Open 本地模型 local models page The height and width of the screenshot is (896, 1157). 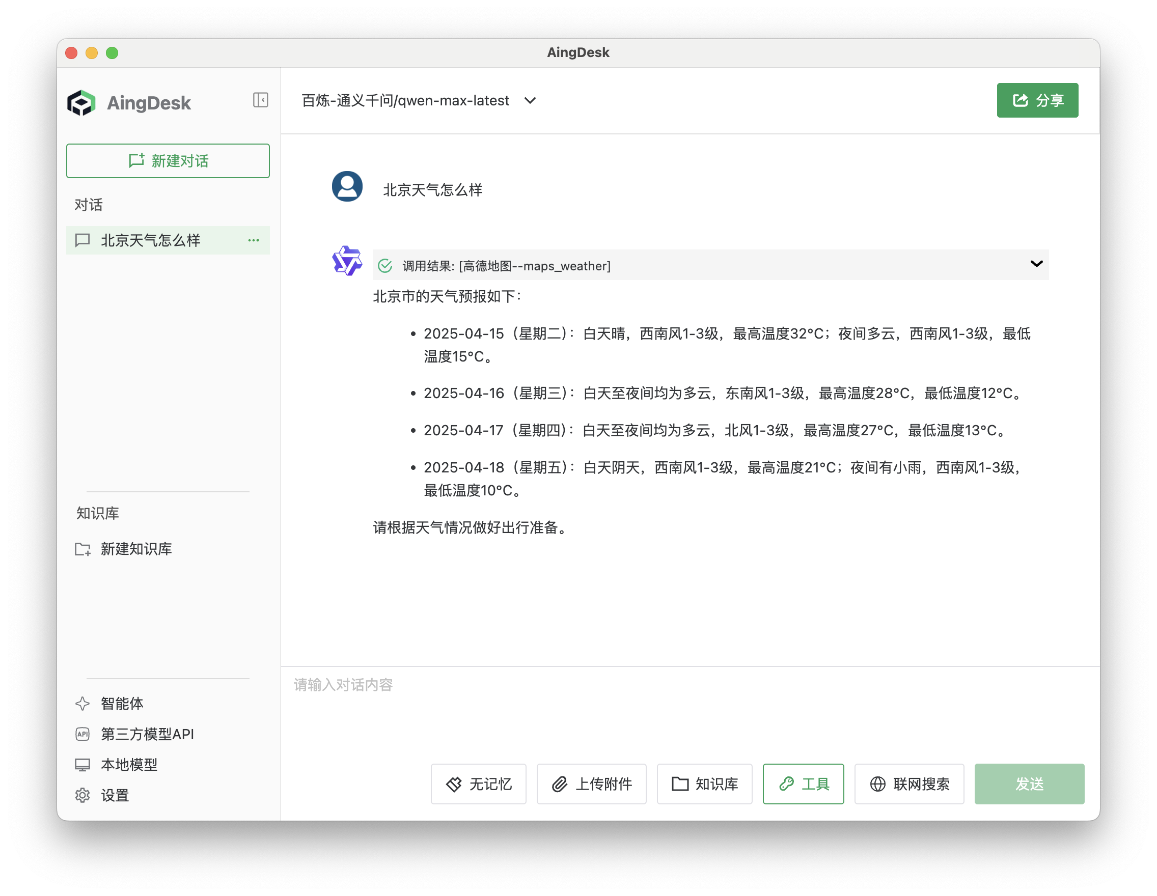click(129, 765)
